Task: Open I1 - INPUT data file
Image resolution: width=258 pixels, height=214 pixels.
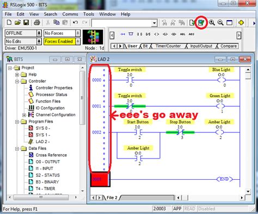Action: tap(44, 169)
